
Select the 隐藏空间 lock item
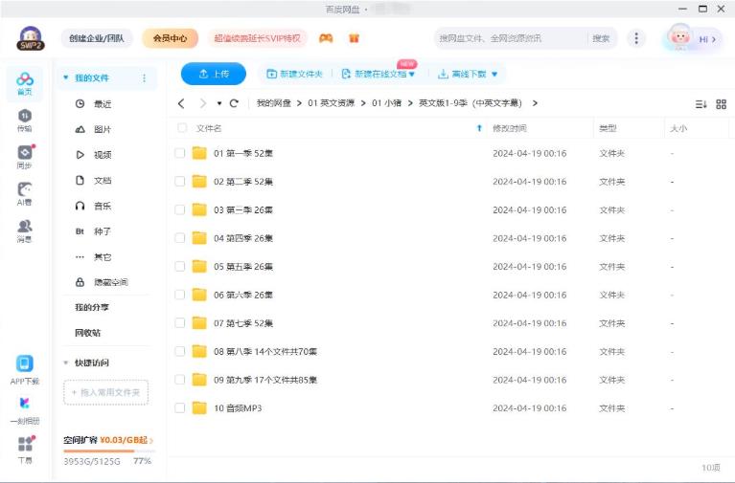click(x=102, y=282)
